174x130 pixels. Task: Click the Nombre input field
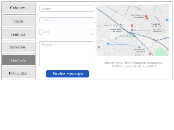pyautogui.click(x=67, y=9)
